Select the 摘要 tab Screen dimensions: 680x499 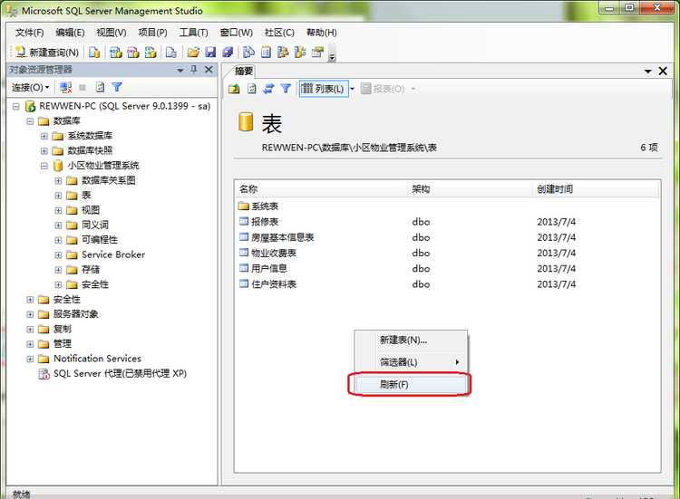point(243,71)
